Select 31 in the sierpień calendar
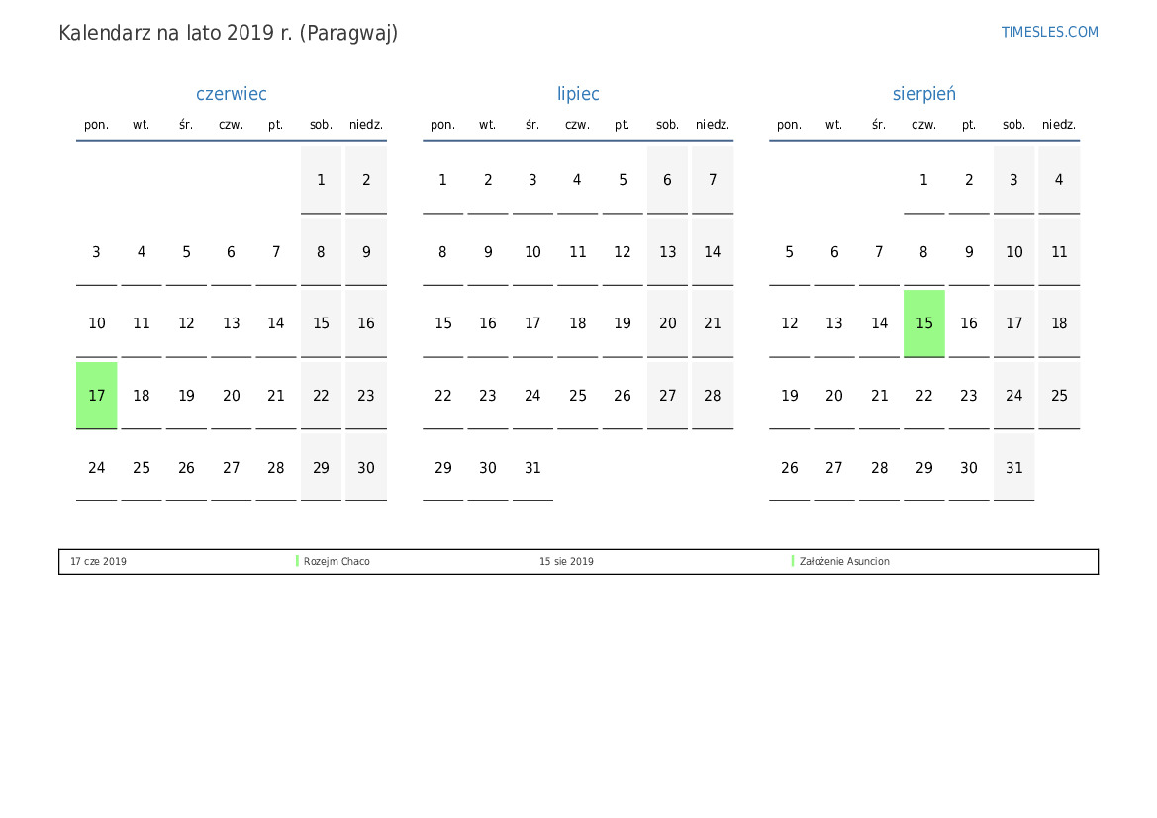The image size is (1157, 818). pyautogui.click(x=1013, y=468)
